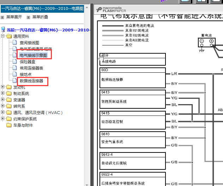Click the 0810 安全气囊系统 block
This screenshot has height=186, width=223.
[x=133, y=140]
